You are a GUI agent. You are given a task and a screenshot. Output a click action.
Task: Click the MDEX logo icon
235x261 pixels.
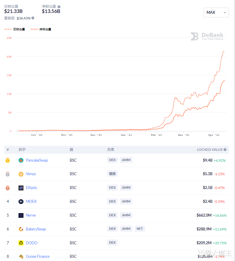tap(21, 202)
